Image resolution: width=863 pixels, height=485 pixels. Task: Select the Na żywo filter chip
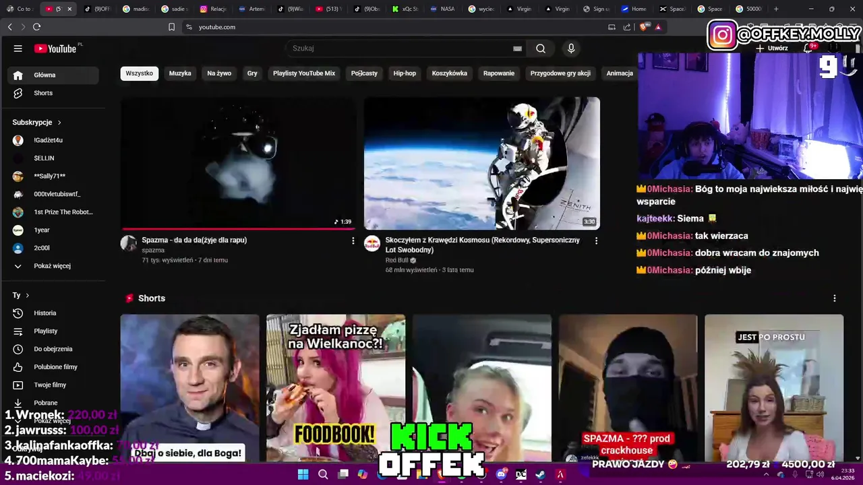219,73
